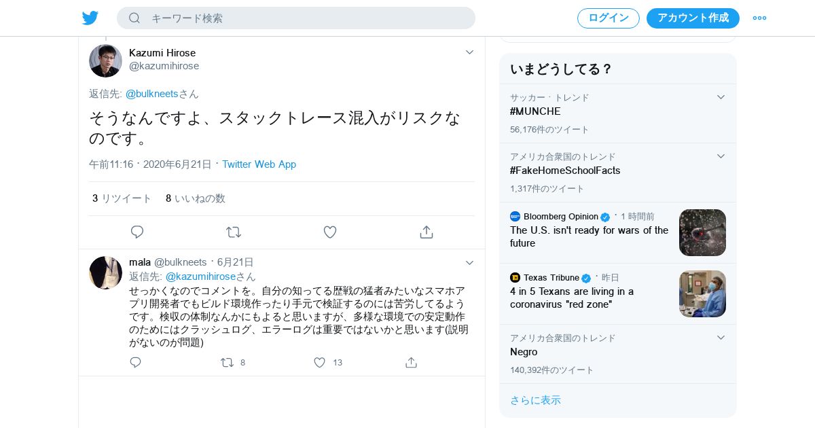Open the Twitter Web App link
815x428 pixels.
(259, 164)
